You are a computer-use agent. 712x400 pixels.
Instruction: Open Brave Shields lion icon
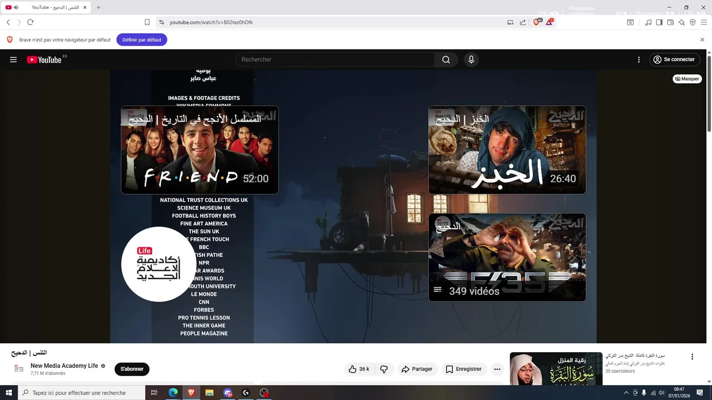[537, 22]
